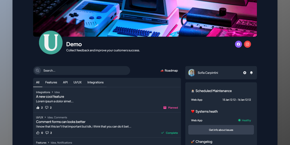Image resolution: width=290 pixels, height=145 pixels.
Task: Click the Complete status checkmark
Action: click(162, 133)
